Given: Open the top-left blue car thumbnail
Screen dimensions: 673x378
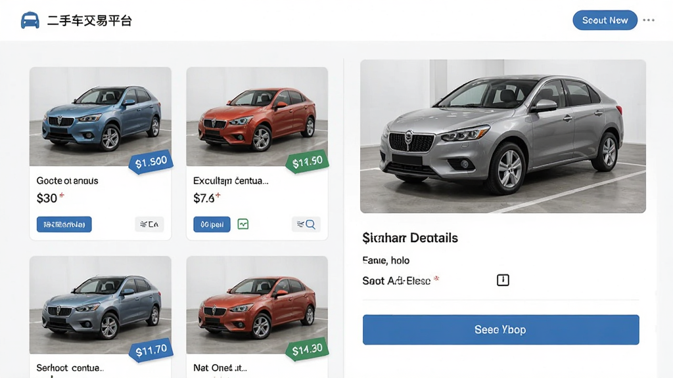Looking at the screenshot, I should click(101, 116).
